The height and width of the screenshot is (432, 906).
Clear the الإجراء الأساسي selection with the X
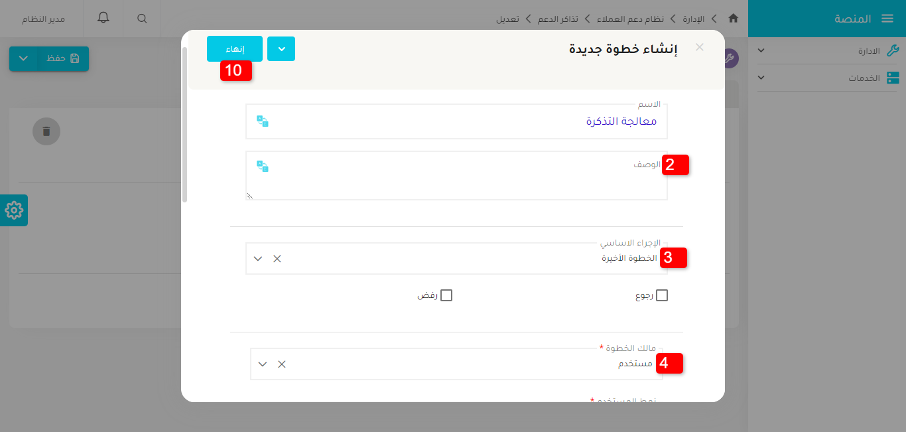(x=277, y=259)
